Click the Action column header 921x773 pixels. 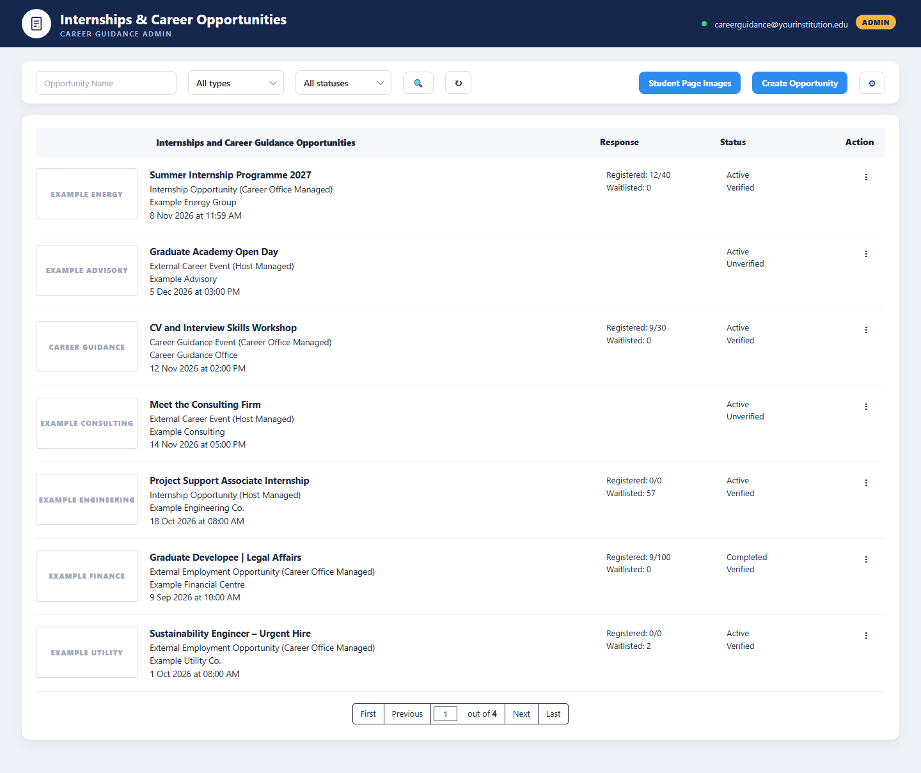coord(860,142)
